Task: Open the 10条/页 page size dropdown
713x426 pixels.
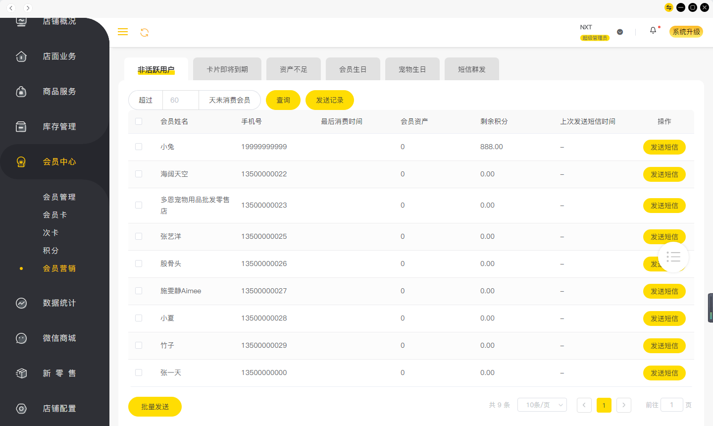Action: pyautogui.click(x=542, y=405)
